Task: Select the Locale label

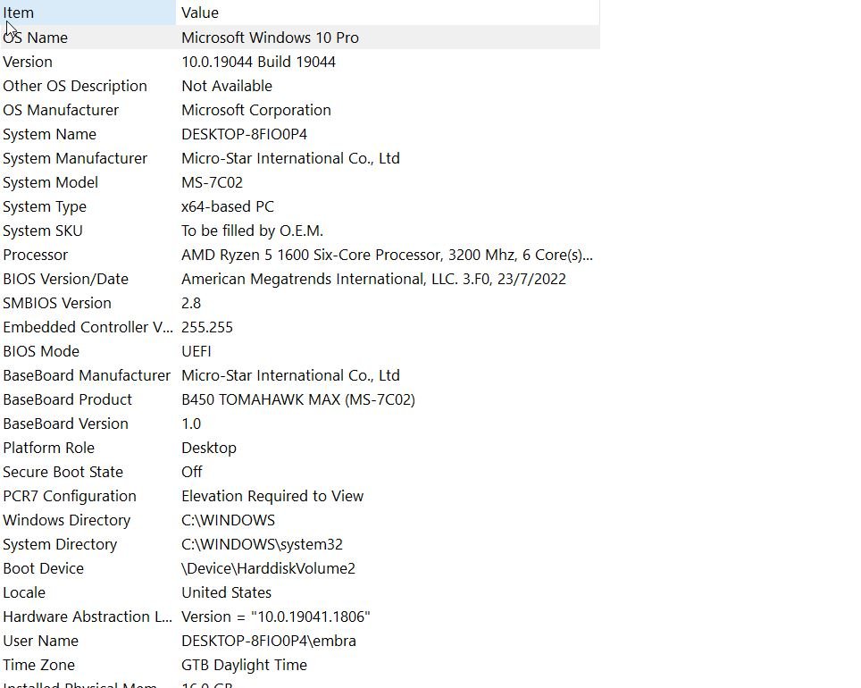Action: pyautogui.click(x=24, y=593)
